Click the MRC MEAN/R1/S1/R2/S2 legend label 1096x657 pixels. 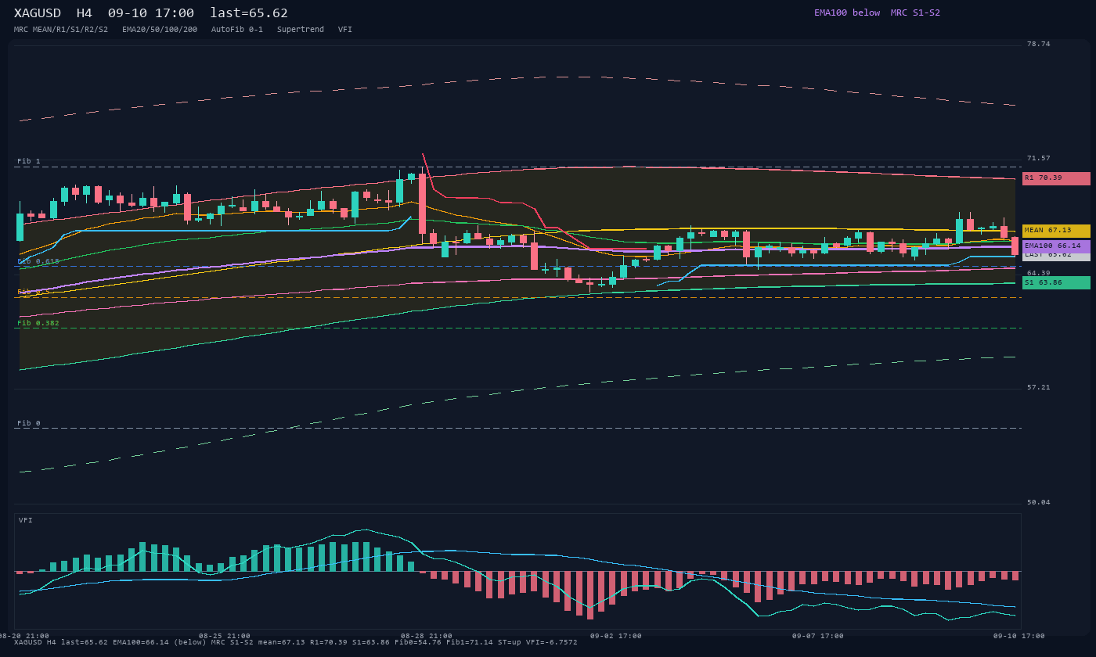coord(61,30)
